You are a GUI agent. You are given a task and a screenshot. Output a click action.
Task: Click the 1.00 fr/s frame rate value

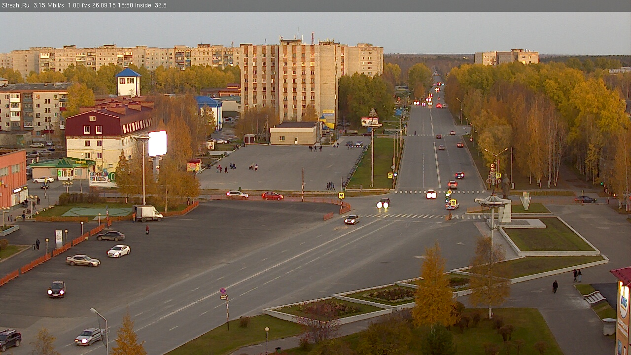[80, 5]
